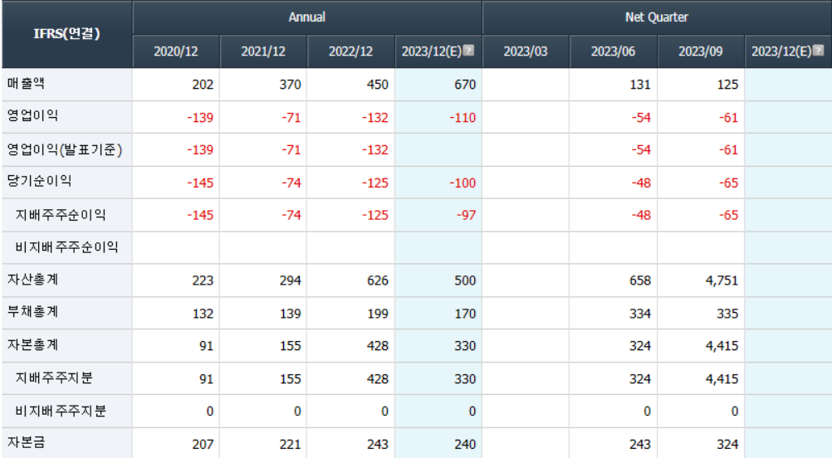Click 영업이익 value -132 for 2022/12
Image resolution: width=832 pixels, height=458 pixels.
[x=375, y=118]
